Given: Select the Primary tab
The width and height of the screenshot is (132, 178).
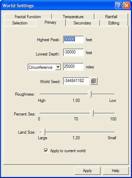Looking at the screenshot, I should [x=51, y=22].
